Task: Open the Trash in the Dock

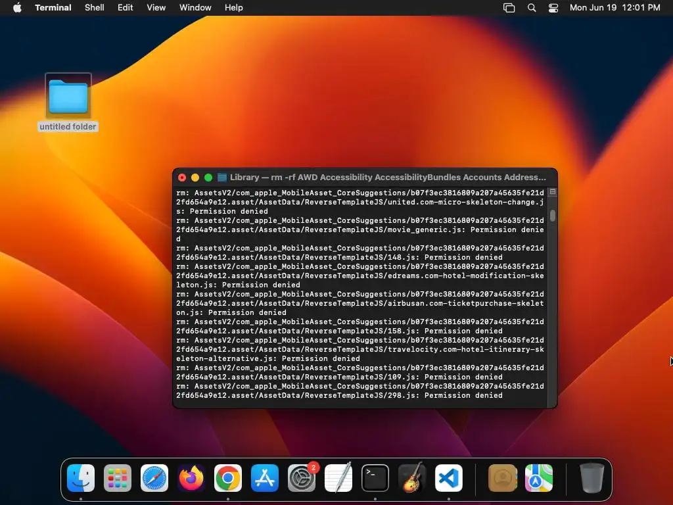Action: (x=592, y=478)
